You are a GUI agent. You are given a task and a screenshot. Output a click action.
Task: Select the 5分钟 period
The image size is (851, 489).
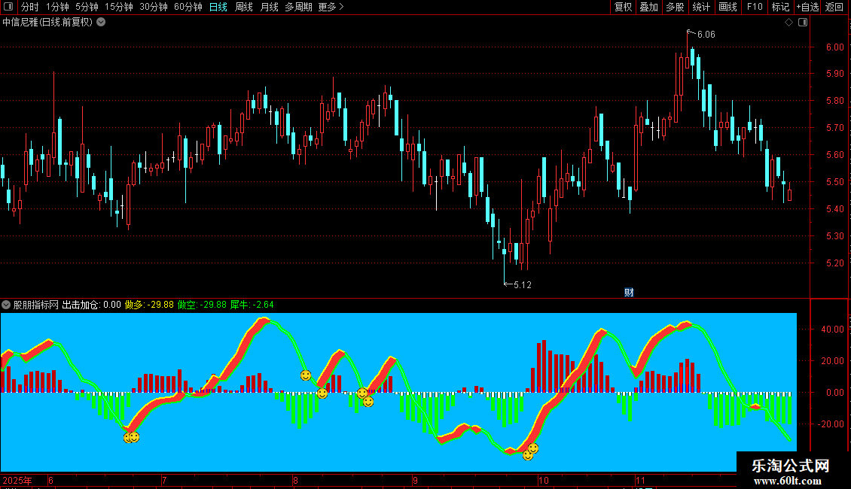pyautogui.click(x=87, y=7)
